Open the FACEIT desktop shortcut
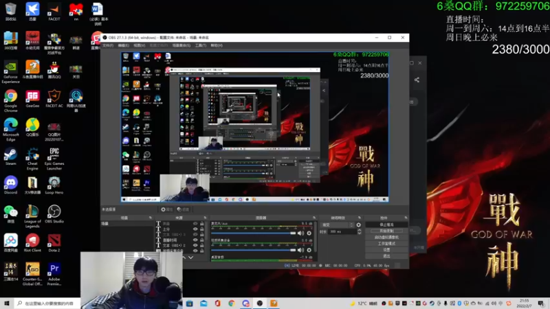This screenshot has width=550, height=309. point(54,12)
